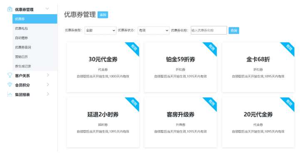Open the 优惠券状态 dropdown

point(153,30)
